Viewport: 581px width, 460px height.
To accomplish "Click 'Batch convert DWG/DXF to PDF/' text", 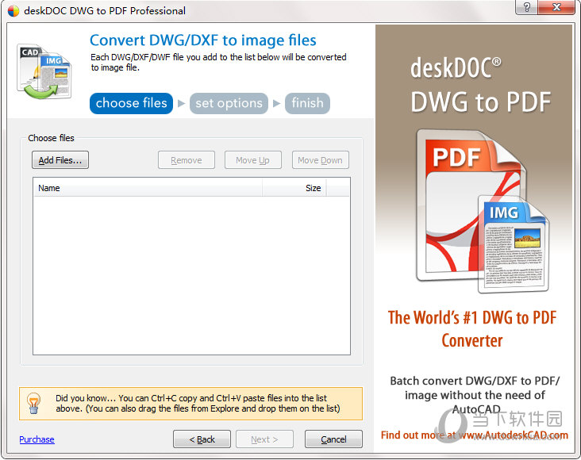I will [475, 381].
